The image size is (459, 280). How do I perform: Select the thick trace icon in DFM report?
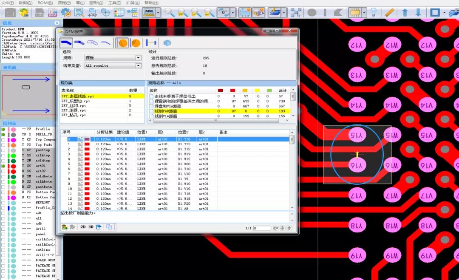(66, 42)
